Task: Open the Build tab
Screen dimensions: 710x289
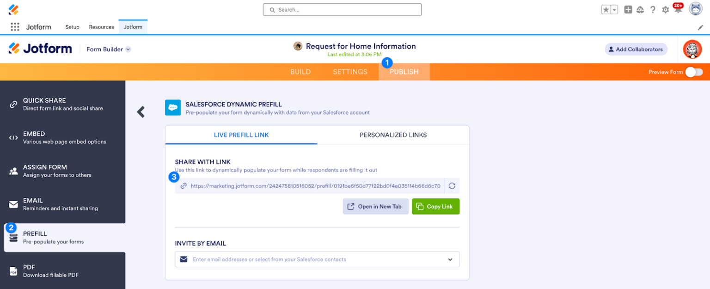Action: click(x=300, y=72)
